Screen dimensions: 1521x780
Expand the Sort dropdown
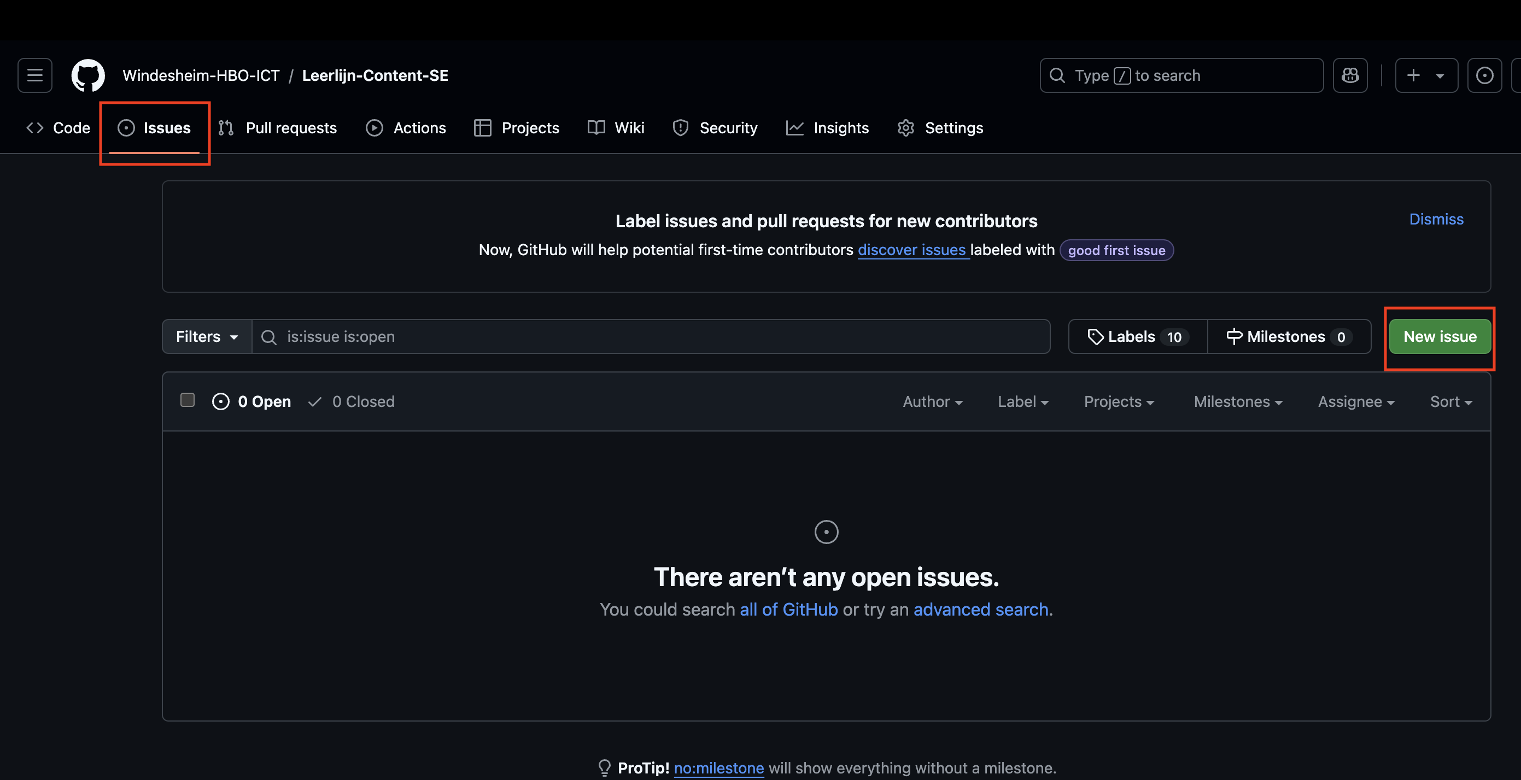click(x=1450, y=402)
